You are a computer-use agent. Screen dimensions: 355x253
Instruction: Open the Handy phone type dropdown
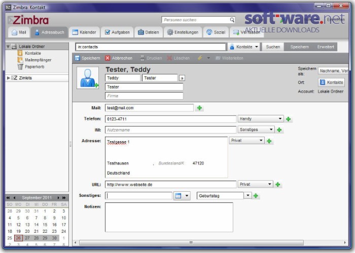click(x=280, y=118)
